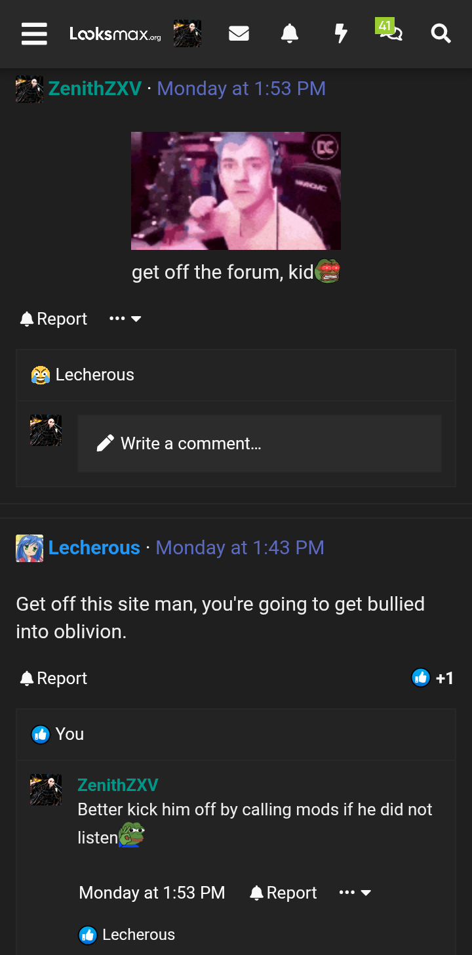Image resolution: width=472 pixels, height=955 pixels.
Task: Open the chat bubbles icon with 41 badge
Action: coord(389,30)
